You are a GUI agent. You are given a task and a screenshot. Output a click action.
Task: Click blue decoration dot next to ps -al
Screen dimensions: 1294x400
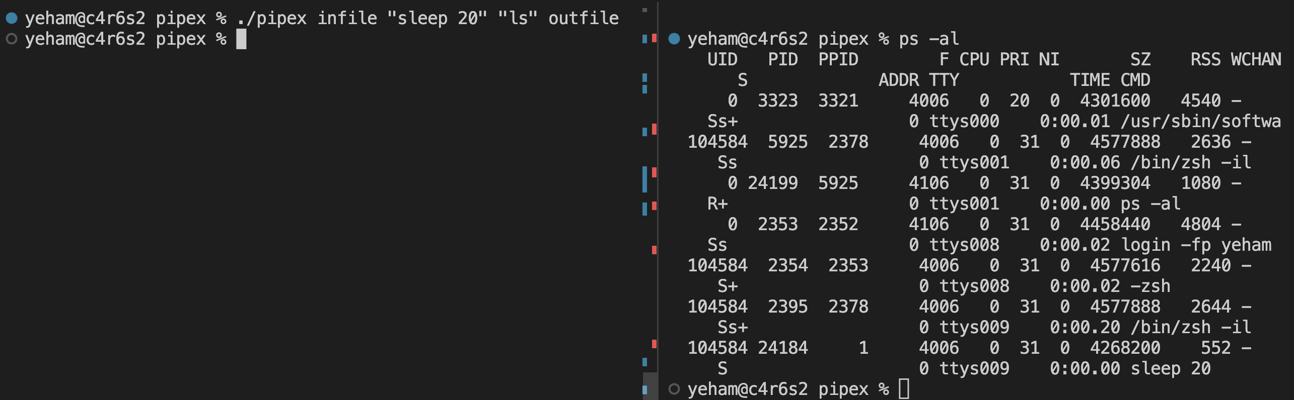[x=674, y=39]
